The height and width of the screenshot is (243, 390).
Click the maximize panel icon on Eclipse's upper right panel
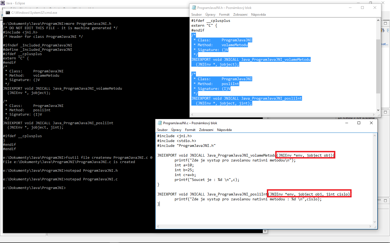click(x=385, y=23)
